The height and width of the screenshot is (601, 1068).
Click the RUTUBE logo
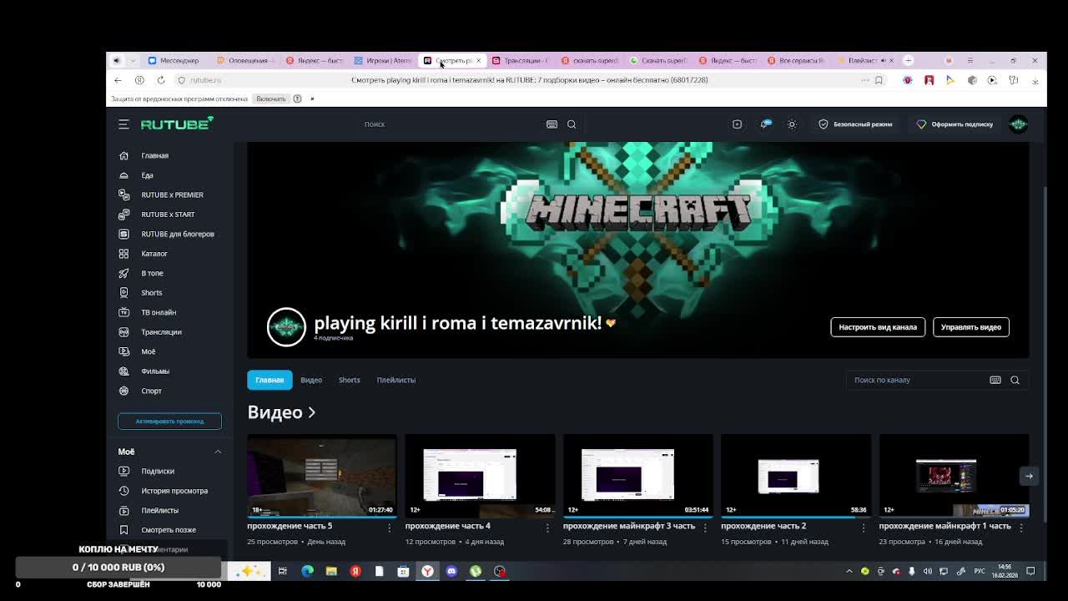(177, 124)
